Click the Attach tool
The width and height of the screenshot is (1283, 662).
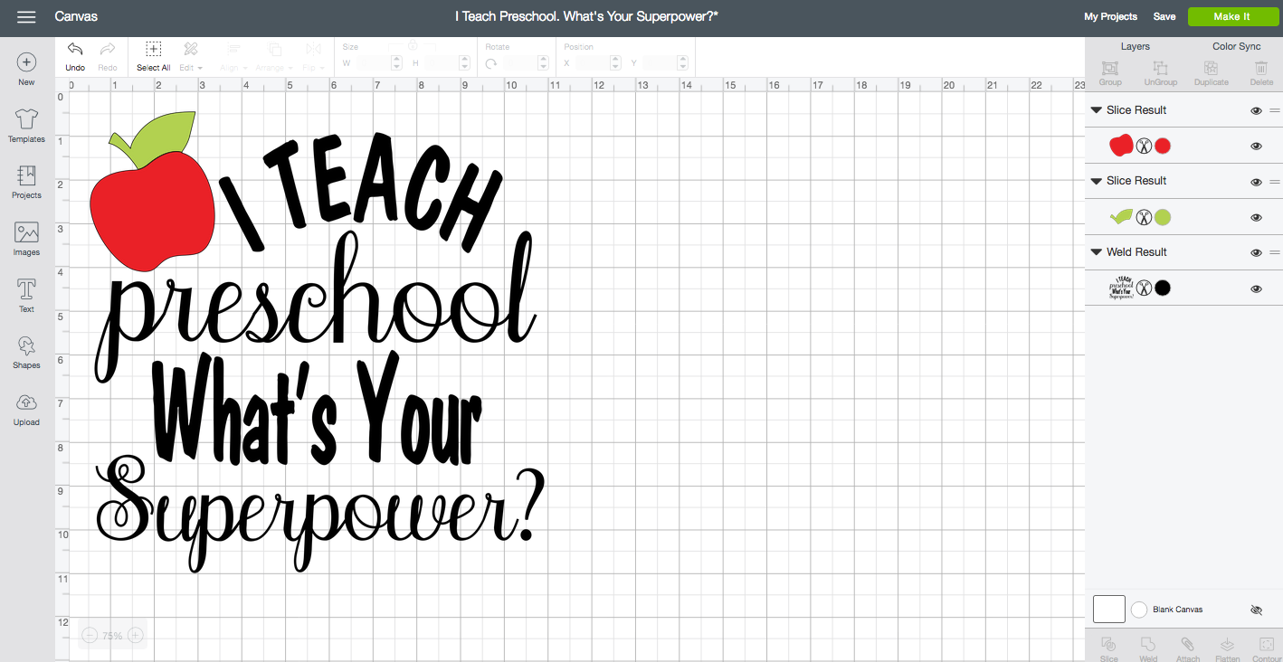click(x=1188, y=648)
